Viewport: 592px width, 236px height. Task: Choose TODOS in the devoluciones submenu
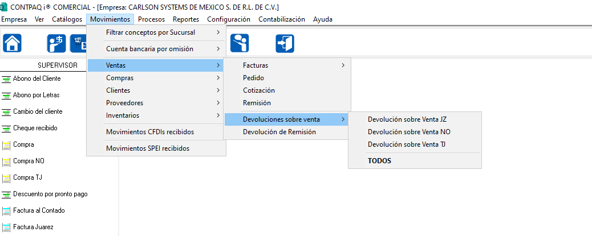415,161
